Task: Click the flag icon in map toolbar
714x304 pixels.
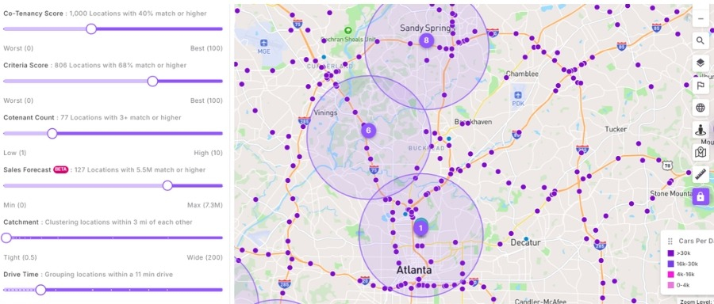Action: pyautogui.click(x=701, y=85)
